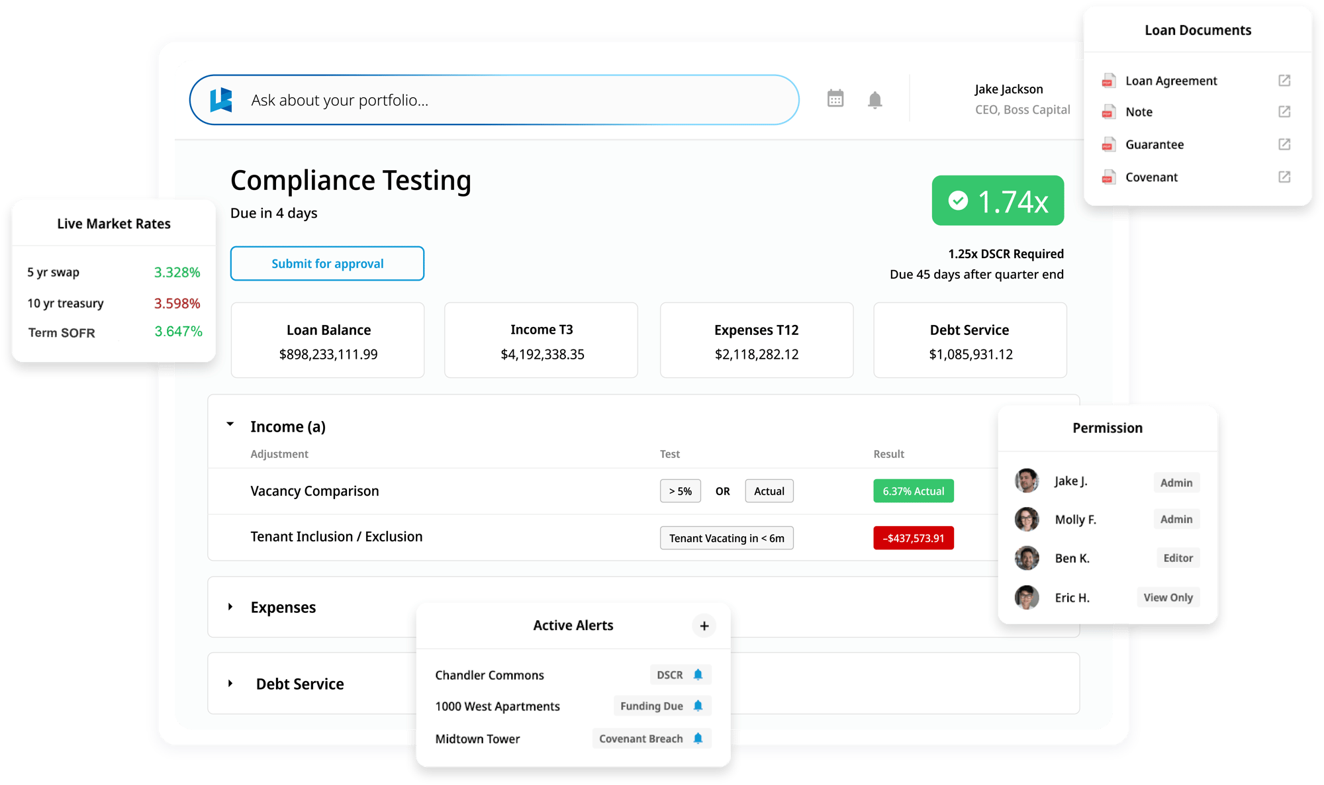Click the Covenant PDF file icon
1324x785 pixels.
[1108, 177]
